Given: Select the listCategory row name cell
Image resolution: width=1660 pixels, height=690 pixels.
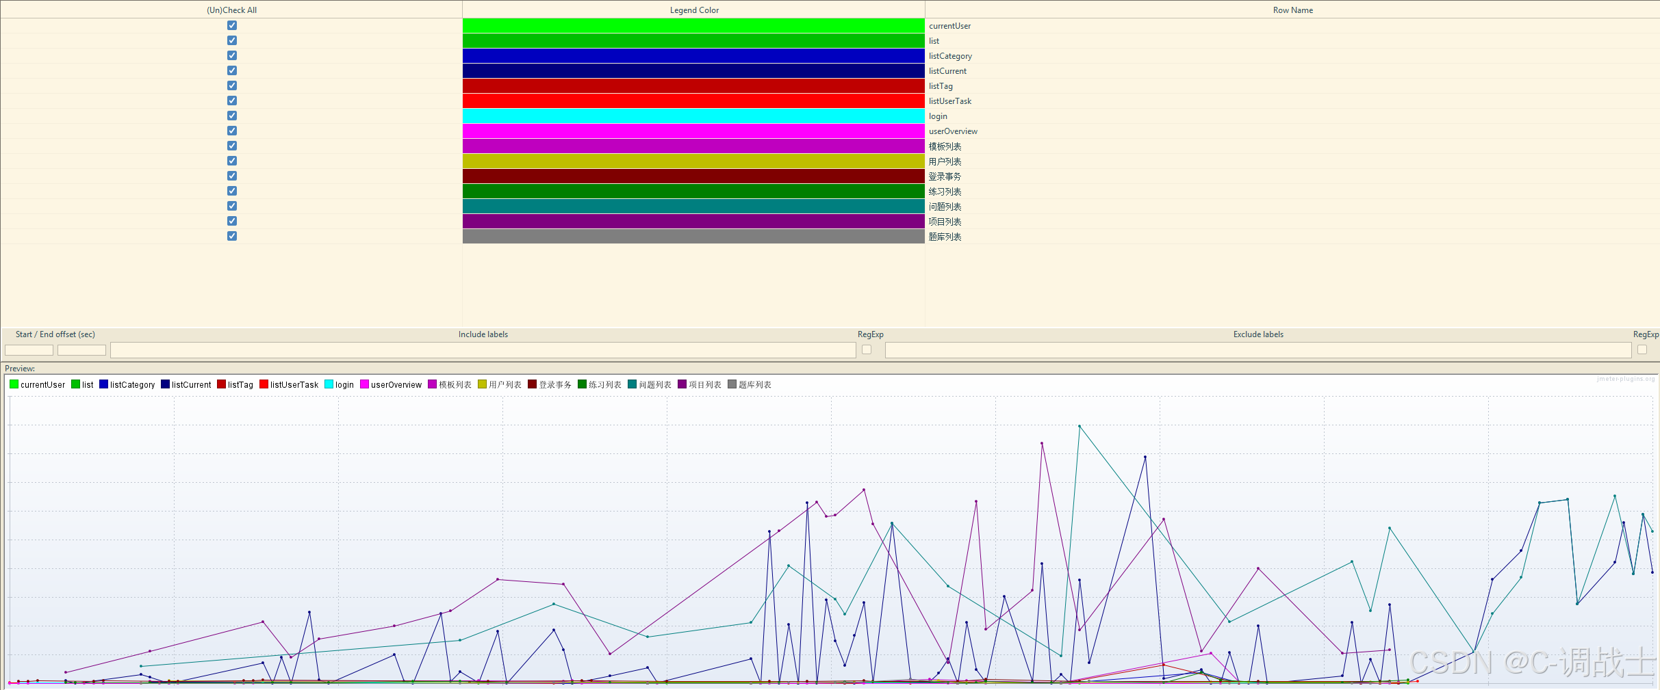Looking at the screenshot, I should pyautogui.click(x=1292, y=55).
